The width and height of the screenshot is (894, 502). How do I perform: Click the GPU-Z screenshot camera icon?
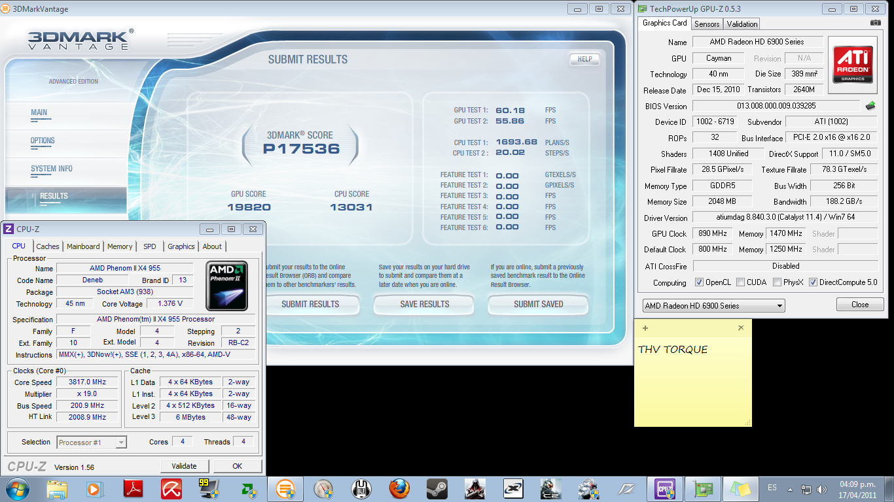coord(875,23)
